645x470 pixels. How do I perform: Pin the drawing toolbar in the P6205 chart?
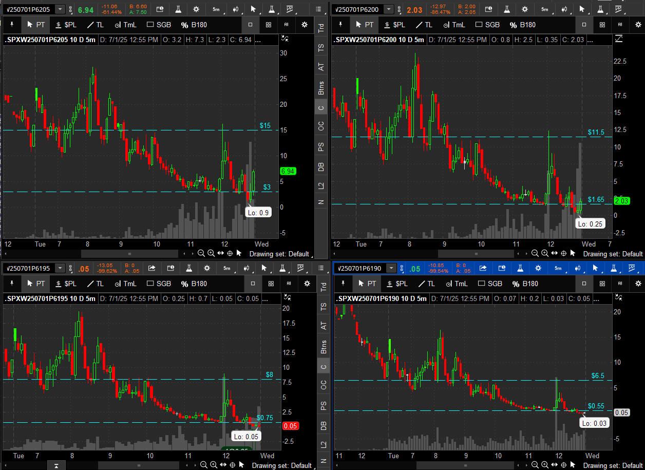pos(11,25)
